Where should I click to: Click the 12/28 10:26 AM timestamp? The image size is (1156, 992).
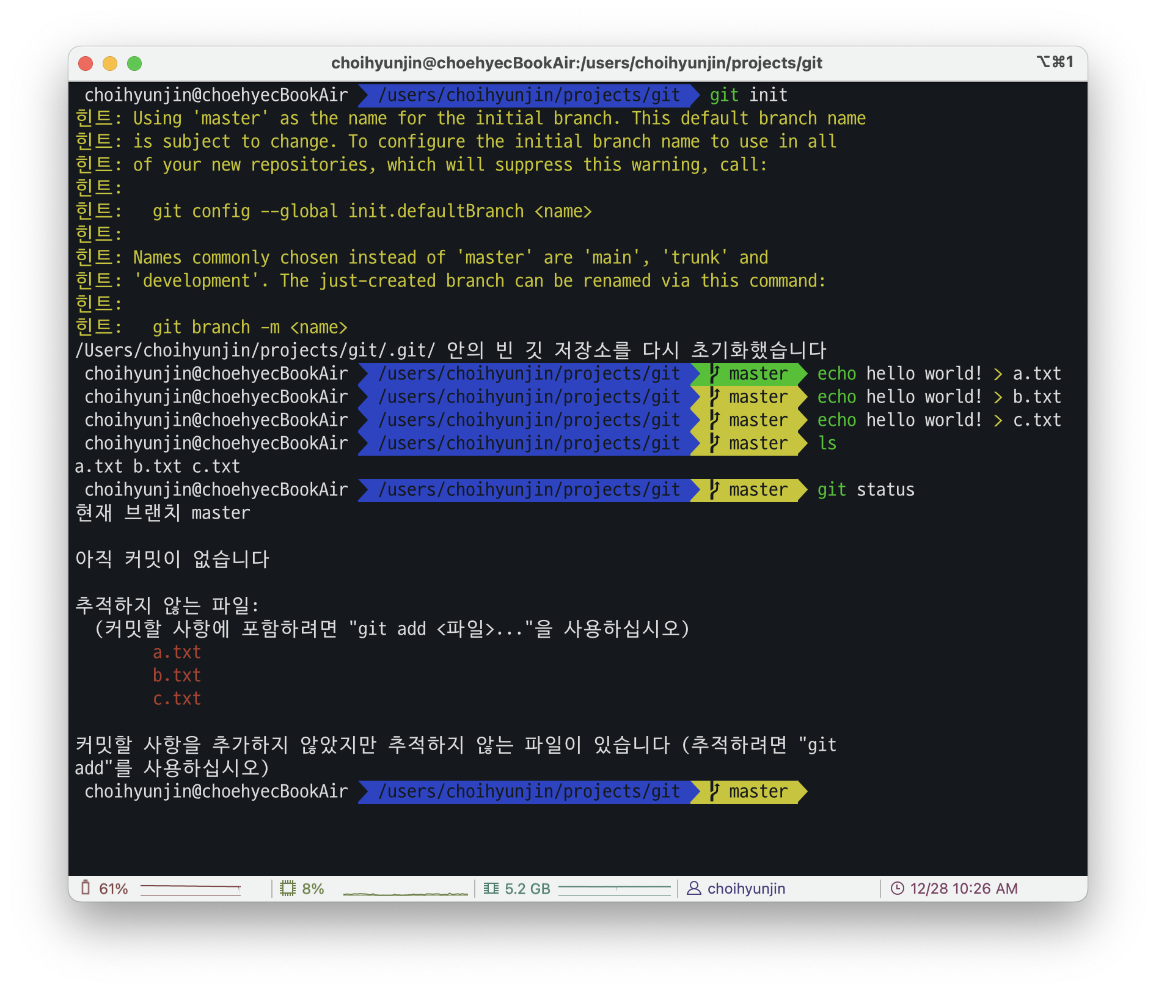pyautogui.click(x=964, y=889)
